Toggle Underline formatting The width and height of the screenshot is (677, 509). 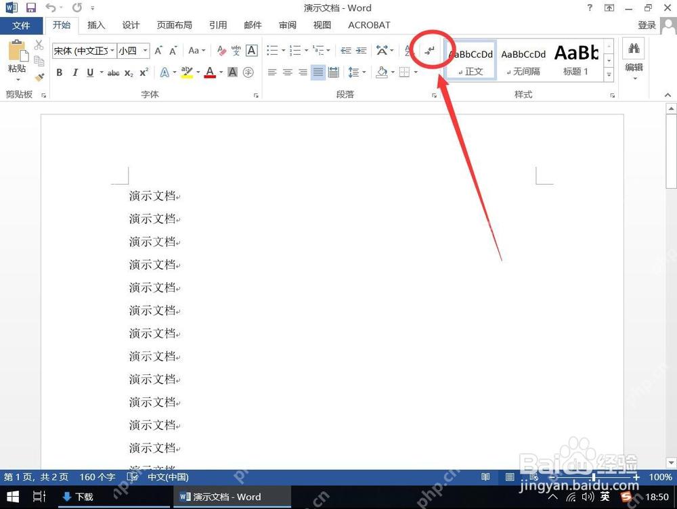(90, 72)
